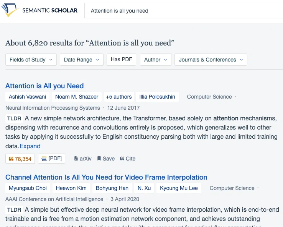Open the Date Range dropdown
The width and height of the screenshot is (283, 227).
coord(82,60)
